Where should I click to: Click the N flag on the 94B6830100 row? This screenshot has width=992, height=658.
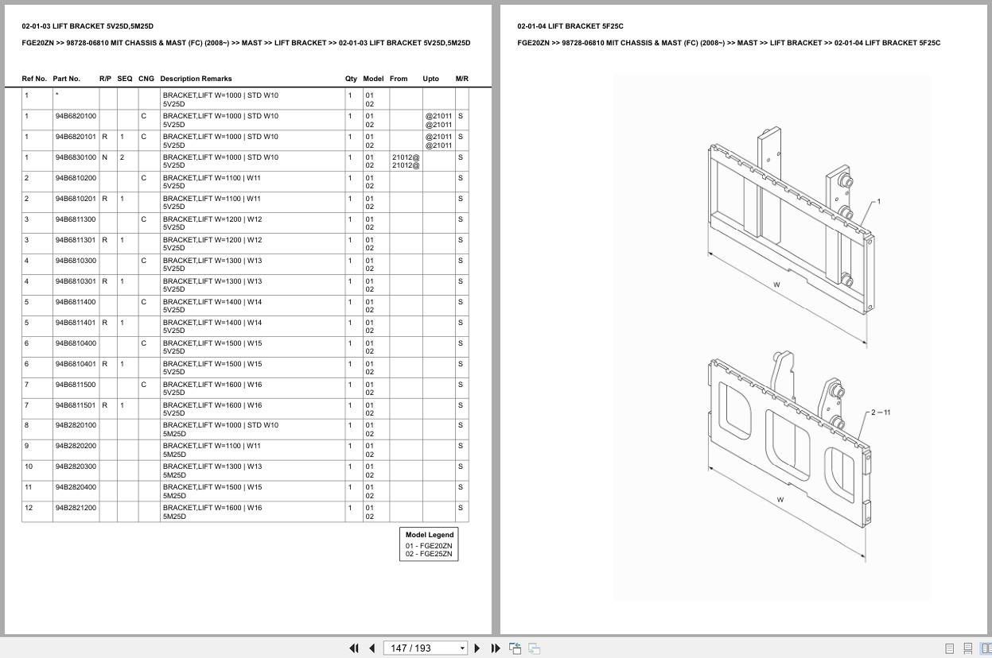104,157
